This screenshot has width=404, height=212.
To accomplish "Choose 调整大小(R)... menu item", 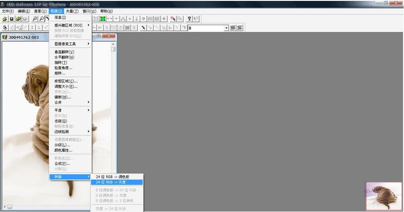I will coord(70,86).
